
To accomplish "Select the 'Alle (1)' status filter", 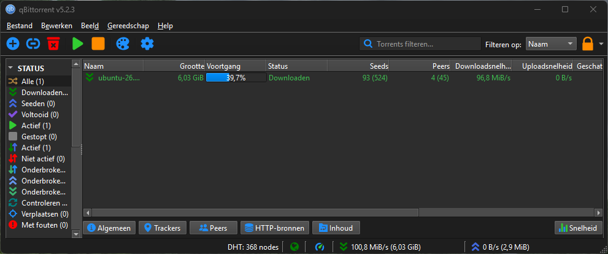I will 39,82.
